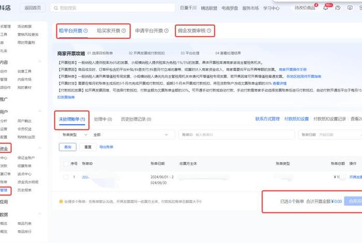Open 会员权益 in the sidebar
Image resolution: width=362 pixels, height=243 pixels.
click(x=24, y=129)
